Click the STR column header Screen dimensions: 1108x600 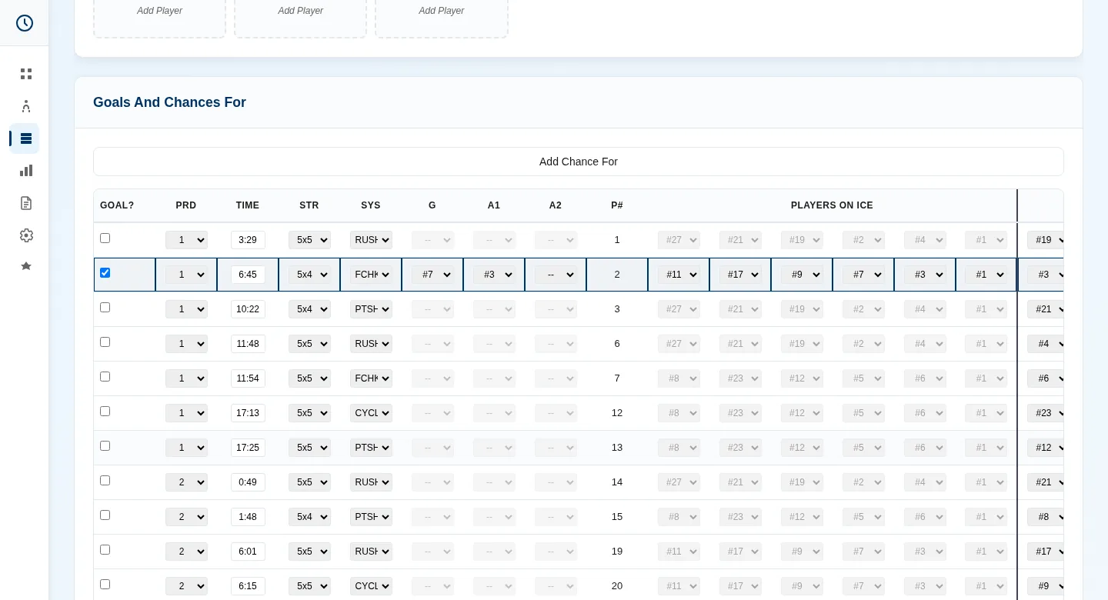point(309,205)
